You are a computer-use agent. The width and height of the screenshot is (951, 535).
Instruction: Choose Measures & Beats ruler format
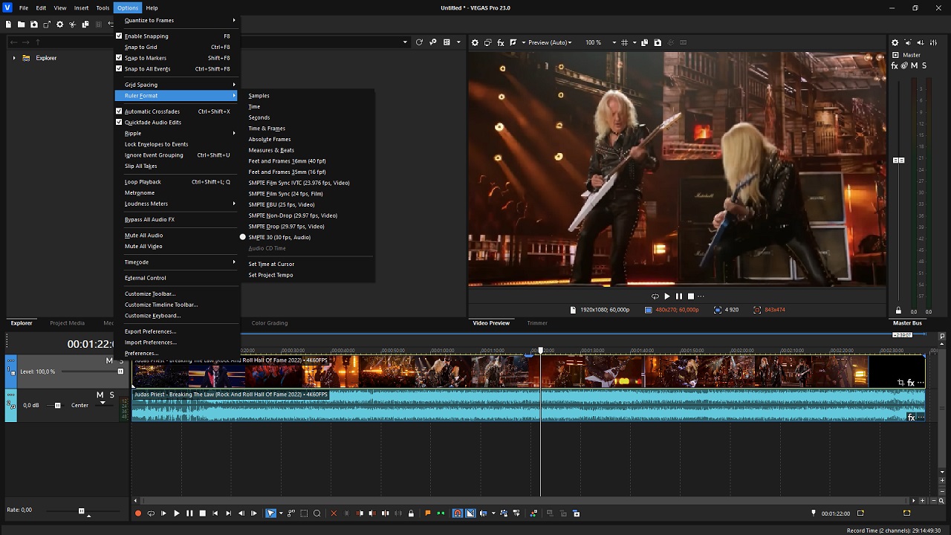point(271,150)
